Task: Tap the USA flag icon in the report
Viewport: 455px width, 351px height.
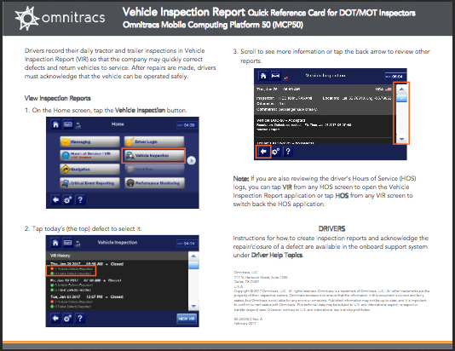Action: tap(388, 89)
